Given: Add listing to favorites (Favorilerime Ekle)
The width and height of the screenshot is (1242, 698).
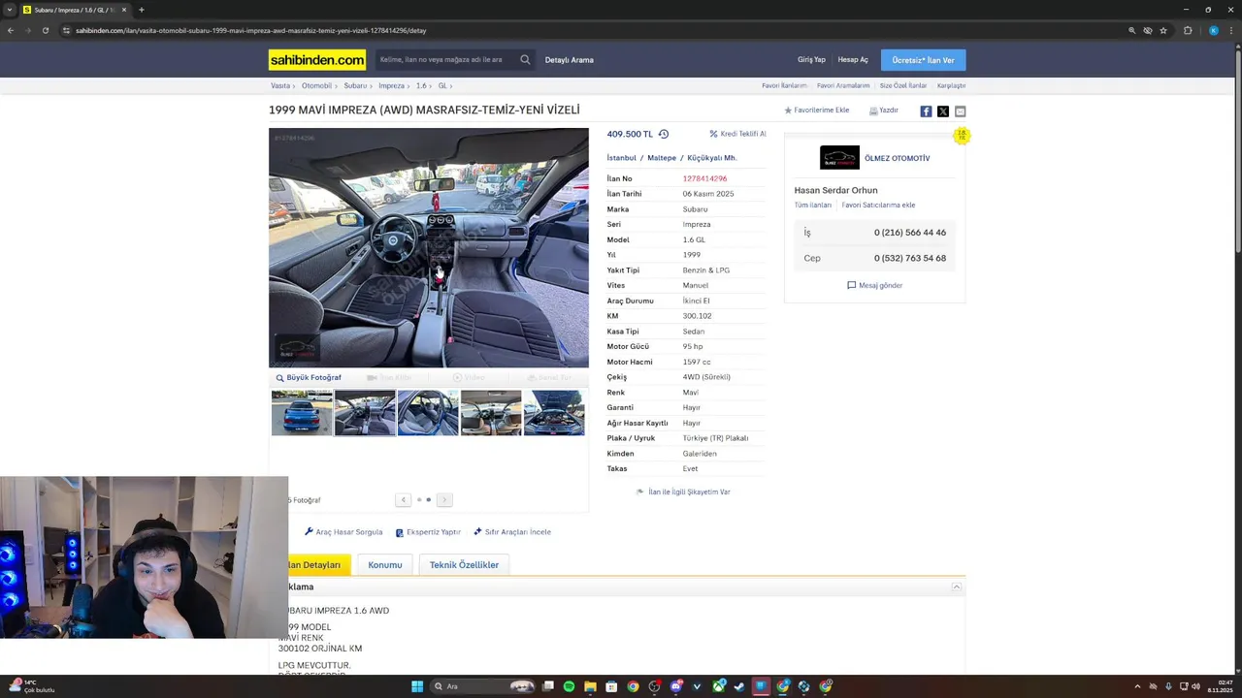Looking at the screenshot, I should (x=816, y=111).
